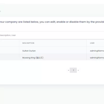The image size is (104, 104).
Task: Click the word 'enable' in the instruction text
Action: [x=61, y=22]
